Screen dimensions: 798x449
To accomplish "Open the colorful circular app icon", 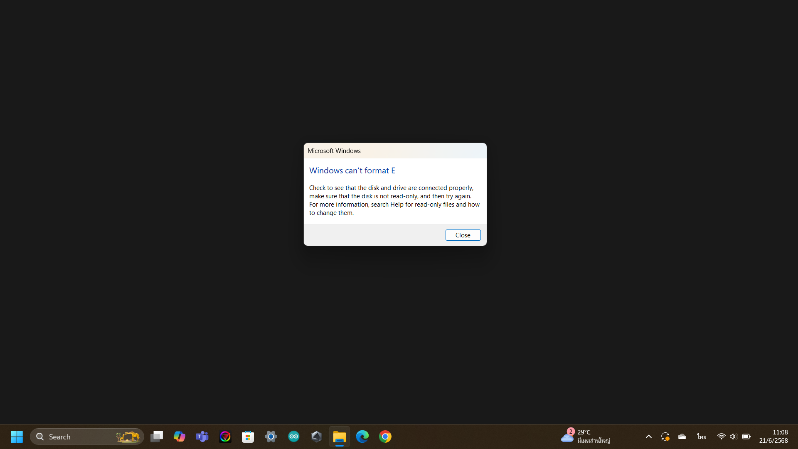I will 225,437.
